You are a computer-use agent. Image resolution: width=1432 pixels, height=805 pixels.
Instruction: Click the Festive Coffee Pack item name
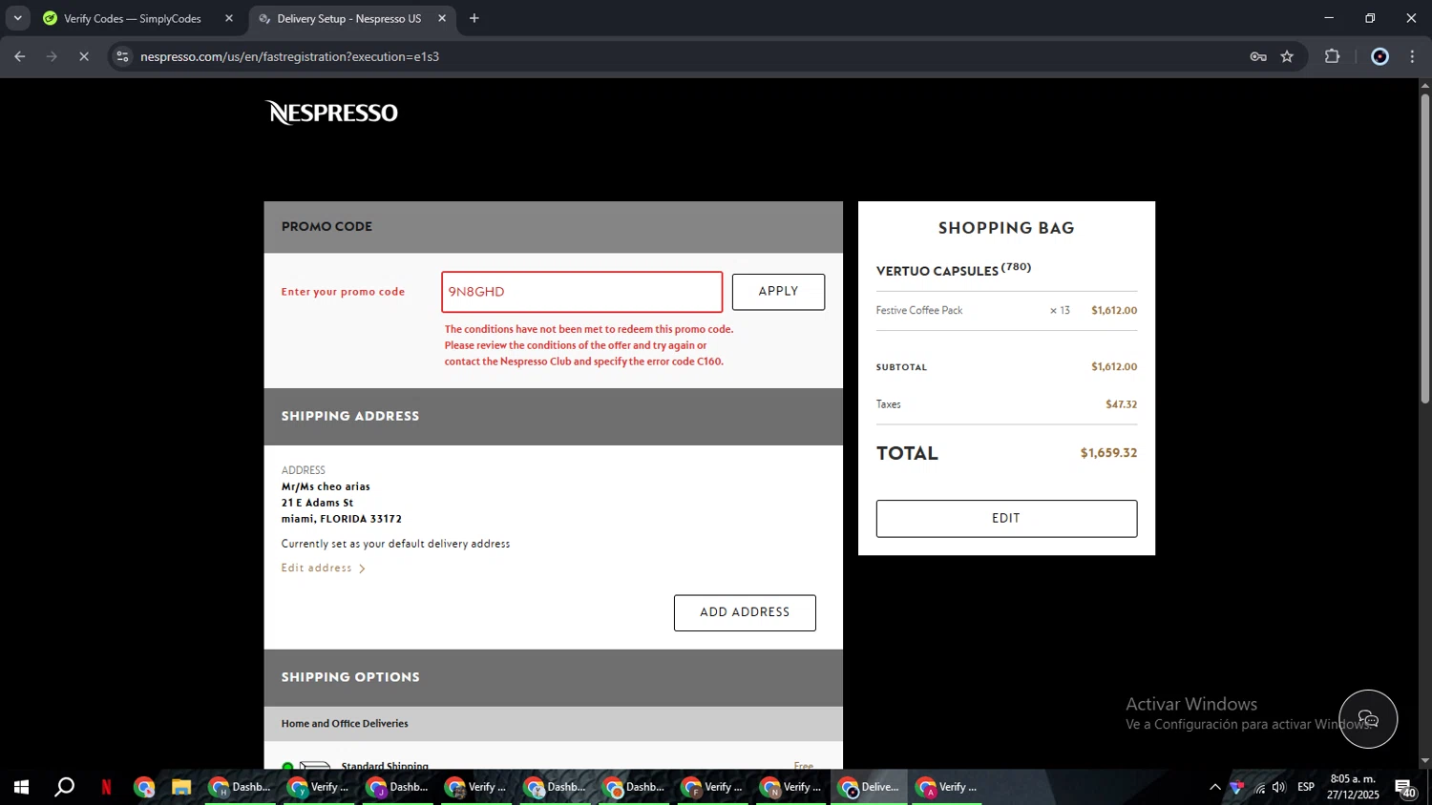[919, 310]
